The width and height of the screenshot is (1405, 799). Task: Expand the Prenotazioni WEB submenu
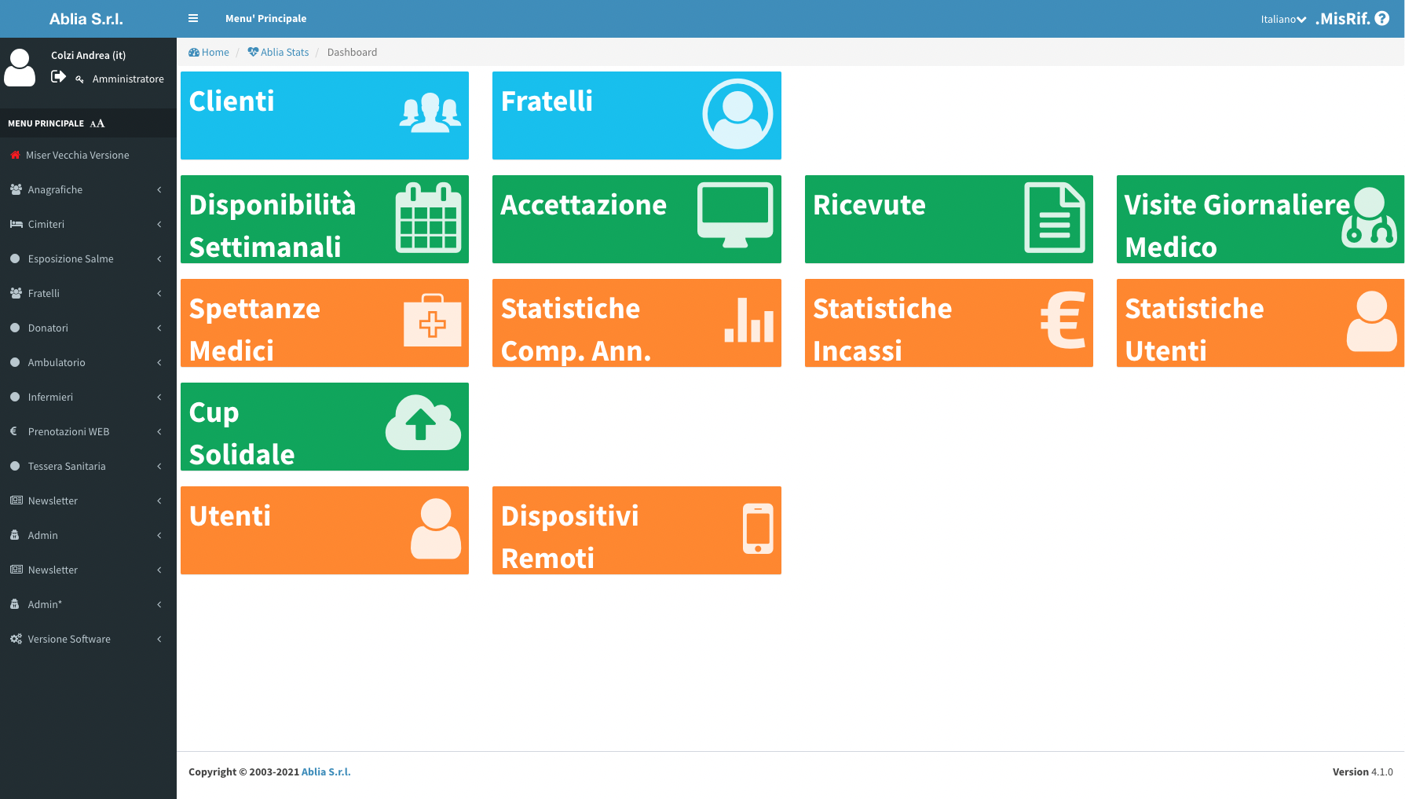[87, 431]
